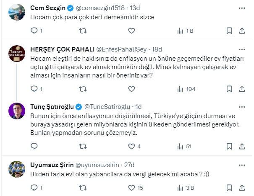Viewport: 254px width, 196px height.
Task: Open more options on HERŞEY ÇOK PAHALI tweet
Action: point(242,48)
